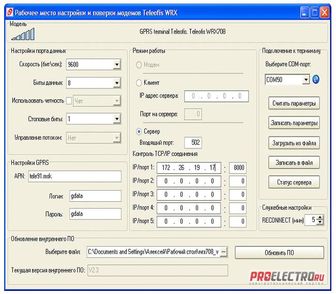Click IP/порт 5 port field

pyautogui.click(x=238, y=222)
